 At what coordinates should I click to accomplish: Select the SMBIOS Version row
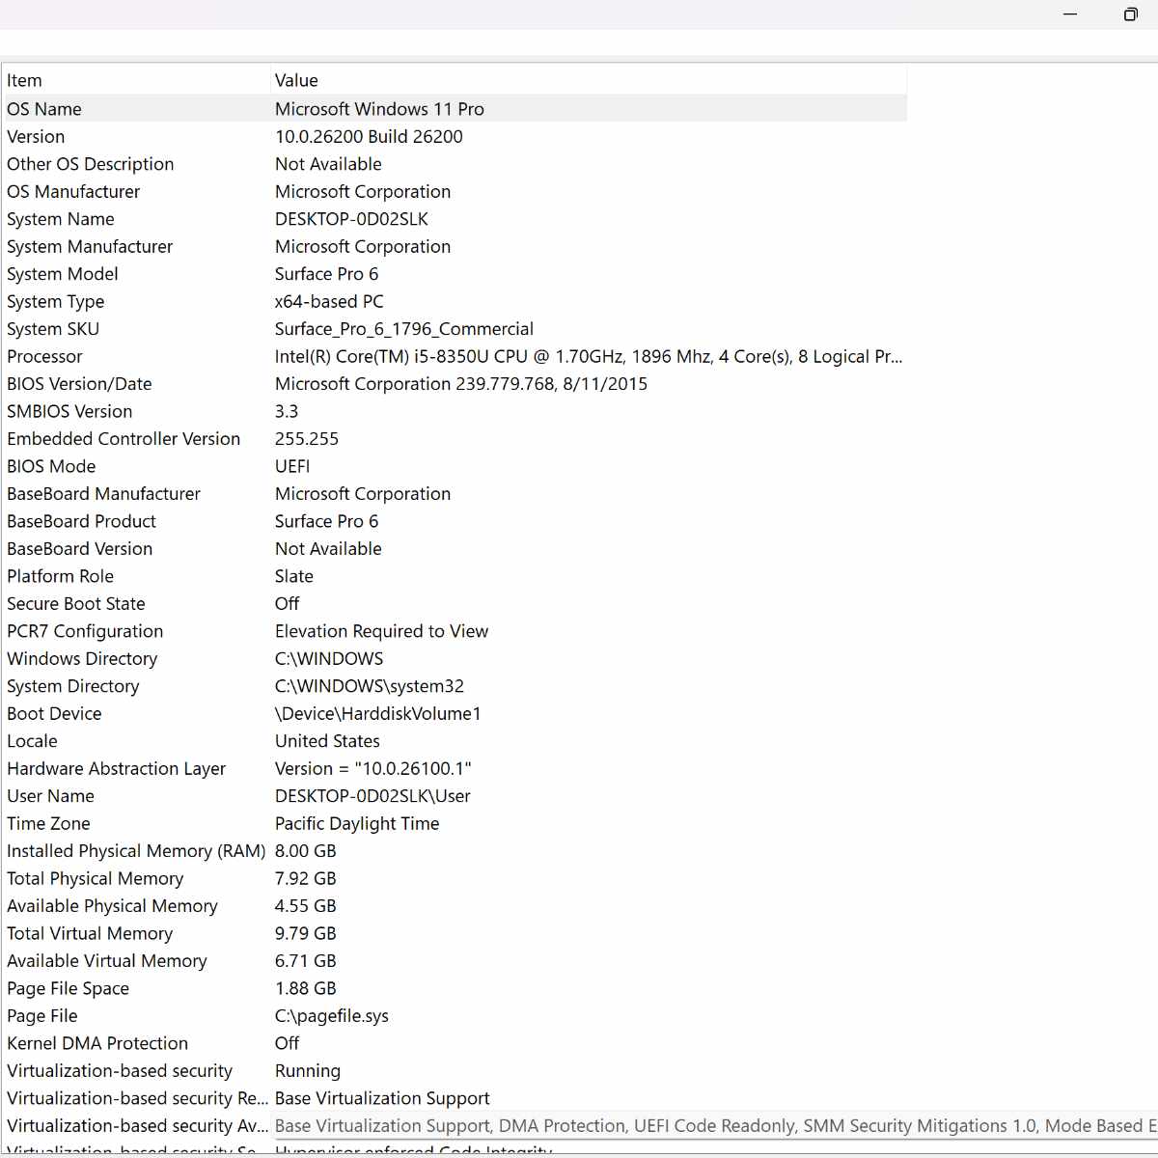[x=455, y=412]
